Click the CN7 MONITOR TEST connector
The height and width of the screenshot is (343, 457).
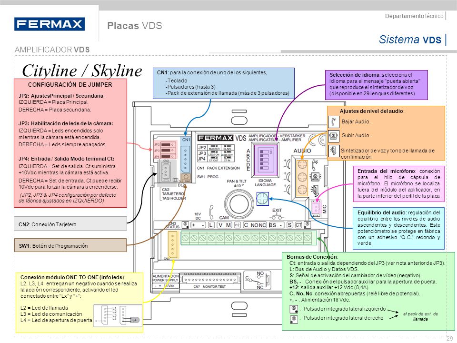tap(210, 280)
